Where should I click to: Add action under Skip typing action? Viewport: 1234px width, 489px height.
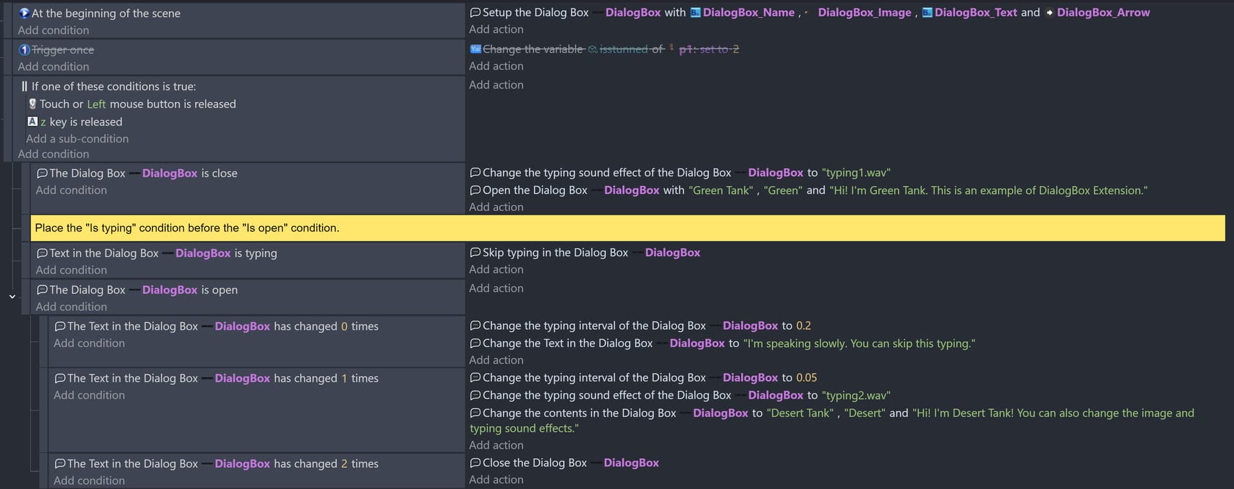tap(496, 270)
